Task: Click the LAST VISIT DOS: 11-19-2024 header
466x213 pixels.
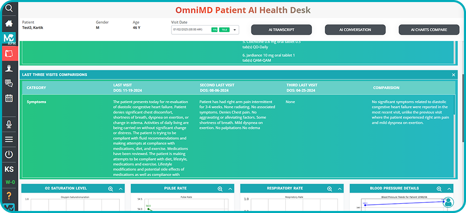Action: click(128, 88)
